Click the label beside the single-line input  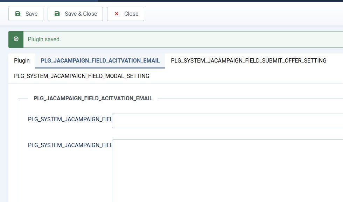tap(70, 119)
